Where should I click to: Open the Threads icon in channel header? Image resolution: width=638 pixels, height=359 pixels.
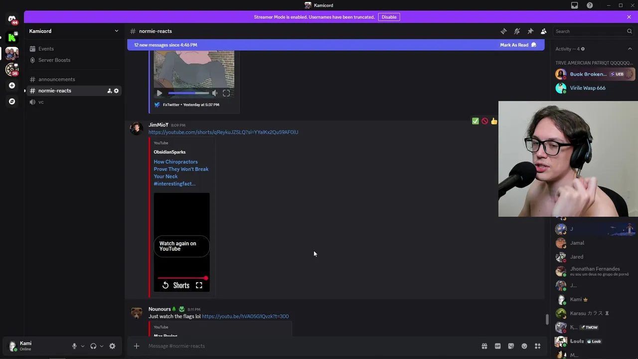pos(503,31)
